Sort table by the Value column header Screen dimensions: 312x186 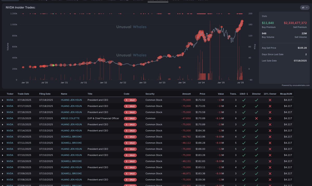coord(221,94)
